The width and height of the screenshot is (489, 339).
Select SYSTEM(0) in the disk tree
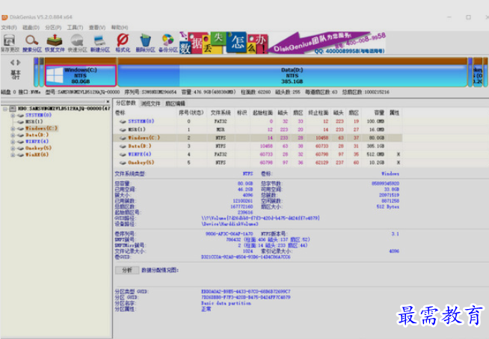tap(38, 115)
